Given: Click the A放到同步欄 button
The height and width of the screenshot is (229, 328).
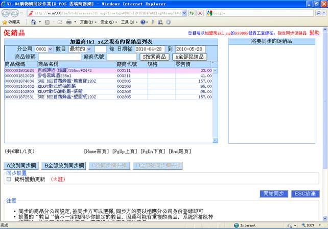Looking at the screenshot, I should [x=21, y=165].
